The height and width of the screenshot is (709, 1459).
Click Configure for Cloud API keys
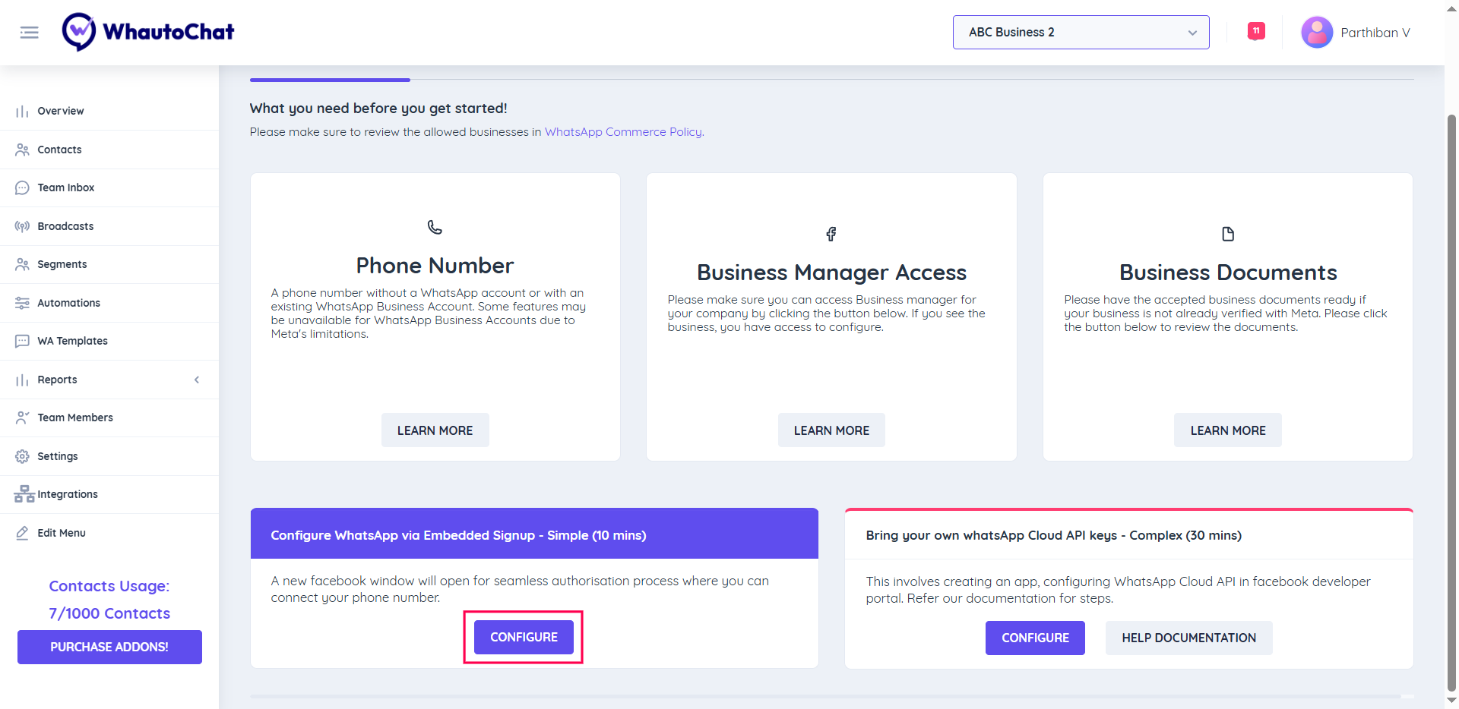pos(1035,638)
